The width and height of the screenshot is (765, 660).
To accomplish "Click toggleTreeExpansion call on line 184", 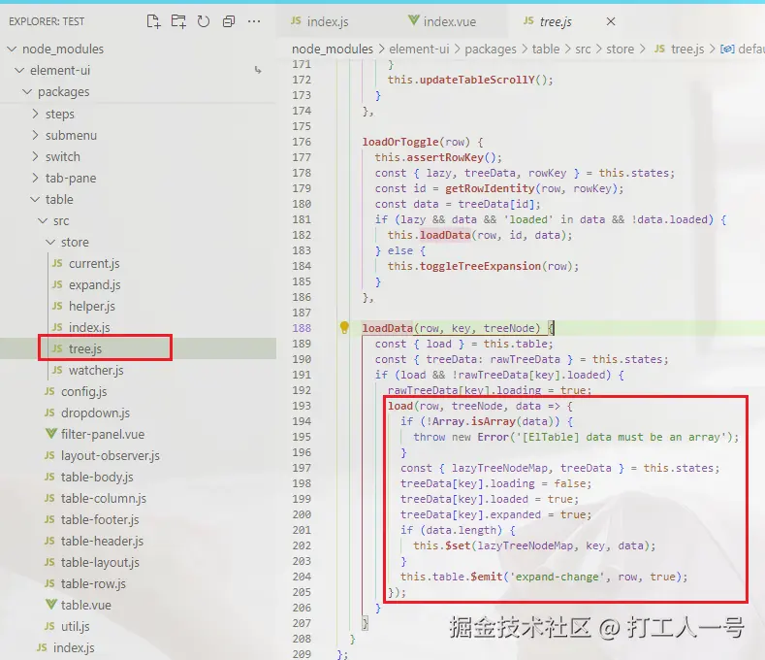I will (x=480, y=266).
